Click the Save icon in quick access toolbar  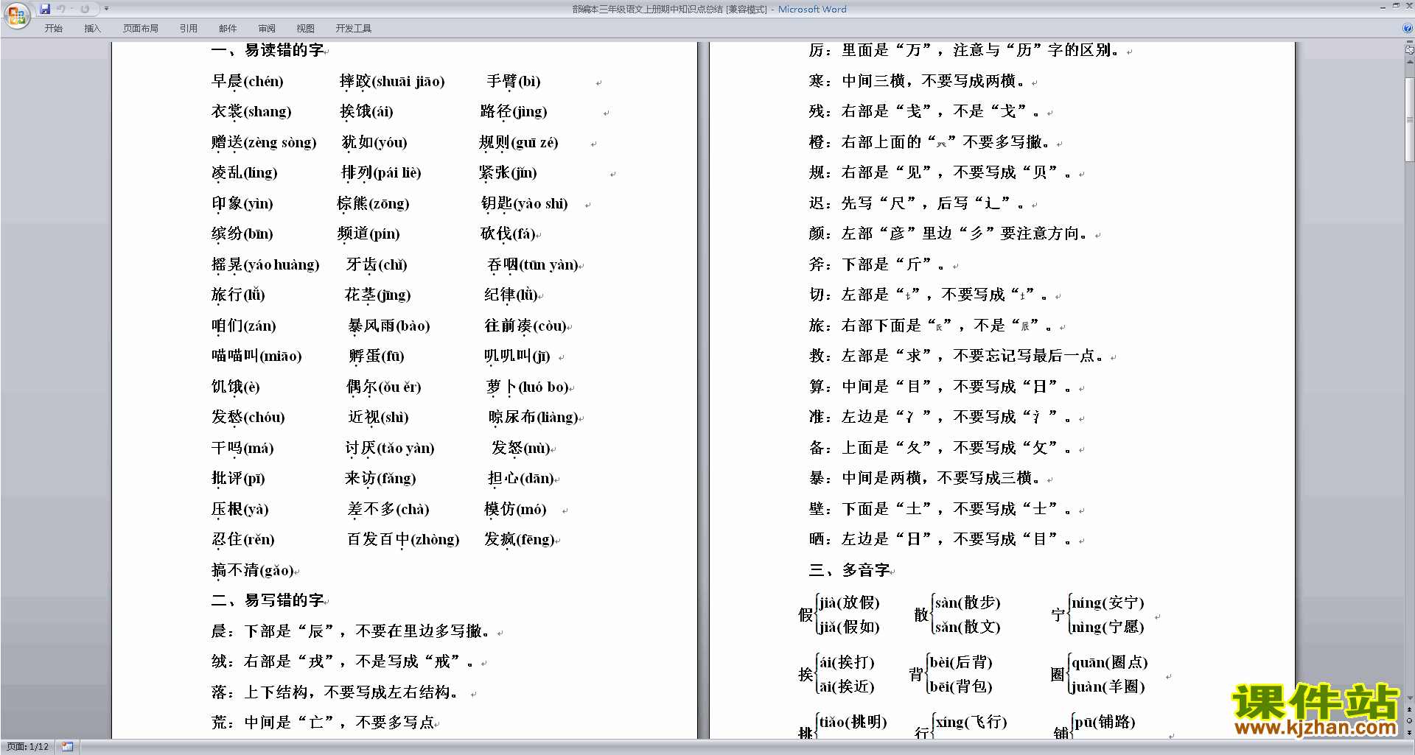click(45, 9)
